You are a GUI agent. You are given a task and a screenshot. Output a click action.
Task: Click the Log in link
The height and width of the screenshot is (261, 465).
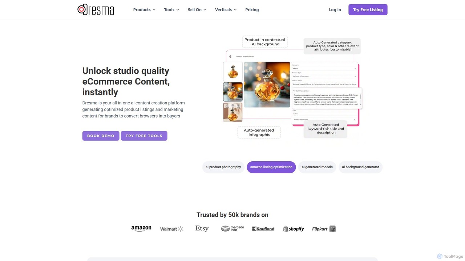(335, 10)
